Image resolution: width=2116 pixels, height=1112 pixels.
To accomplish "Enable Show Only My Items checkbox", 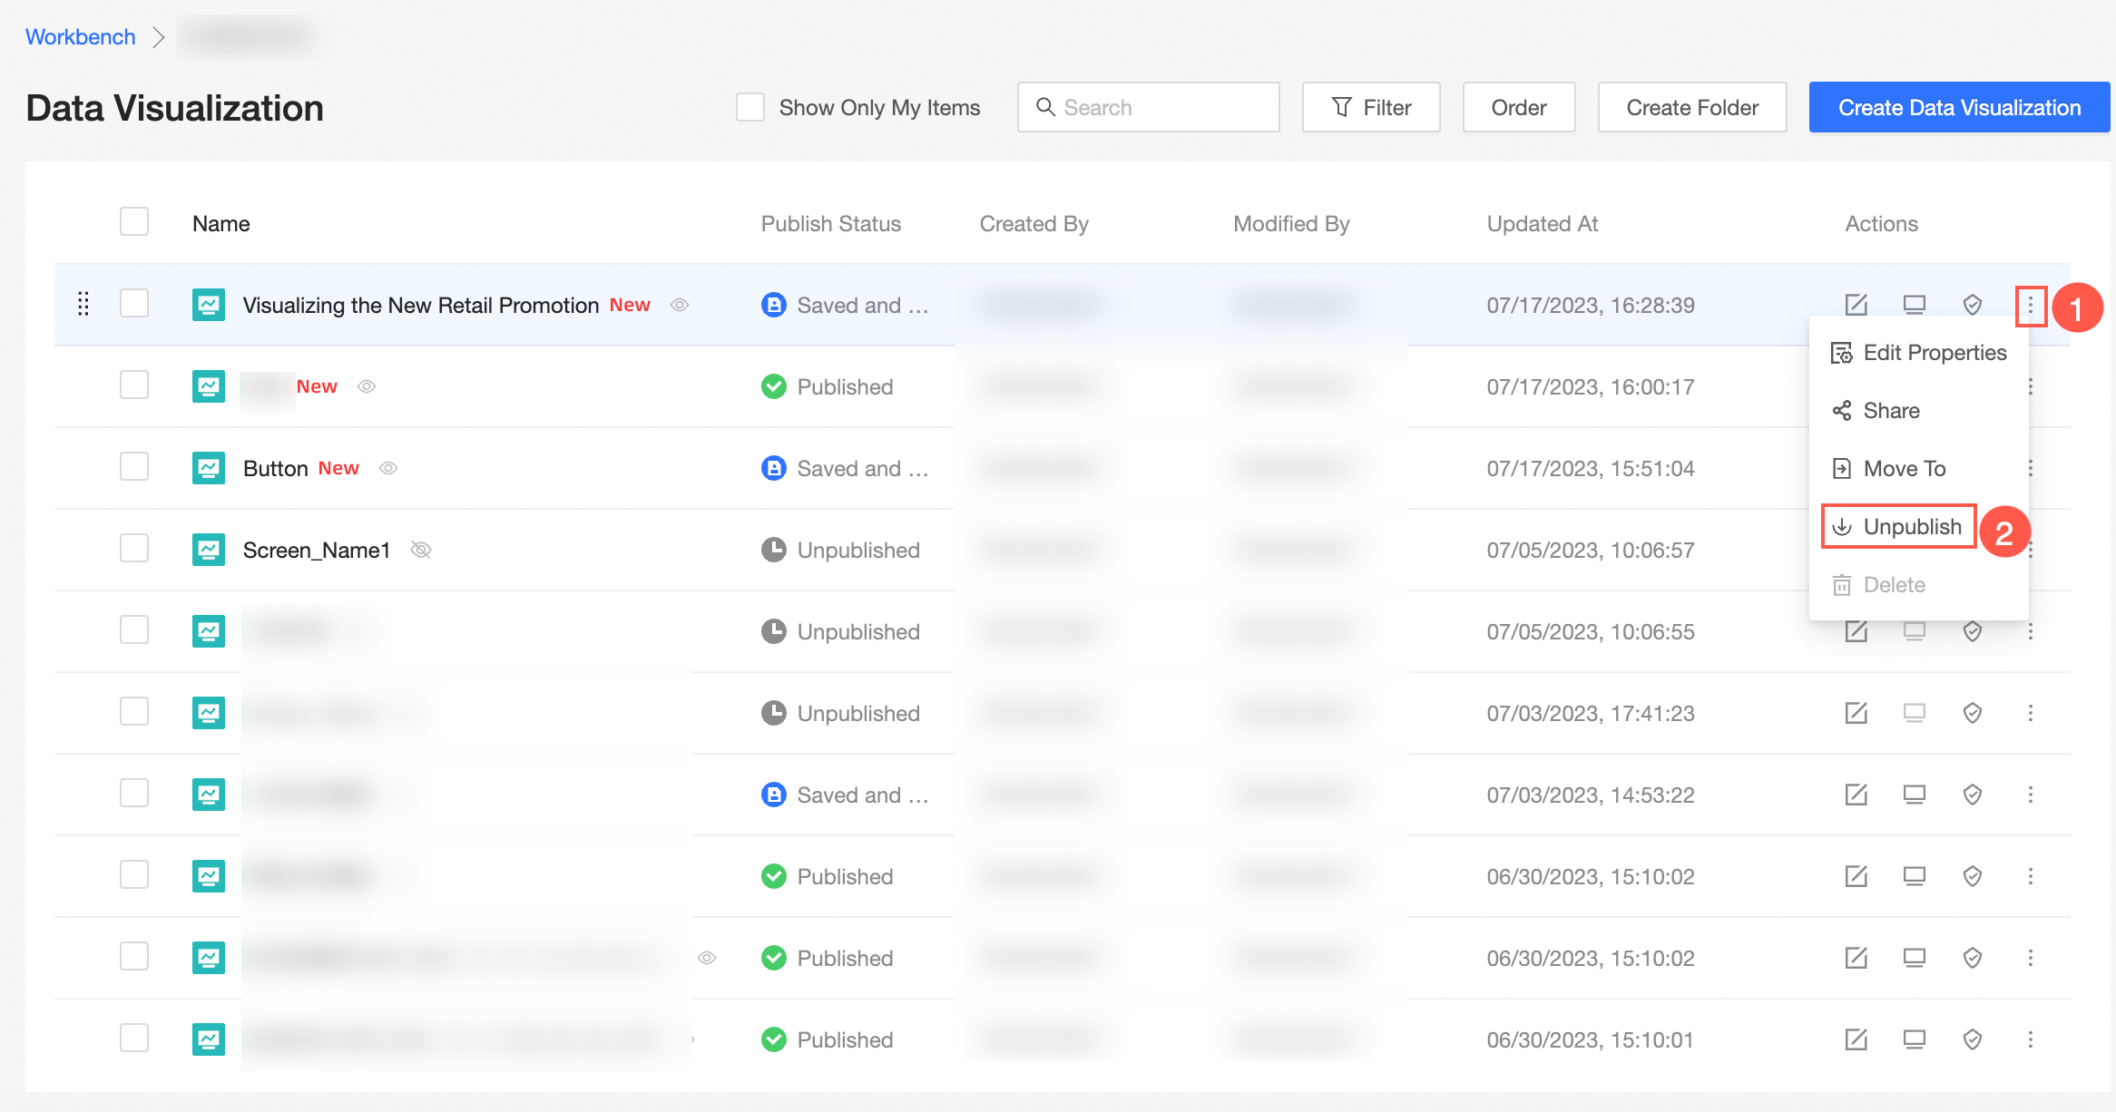I will point(749,107).
